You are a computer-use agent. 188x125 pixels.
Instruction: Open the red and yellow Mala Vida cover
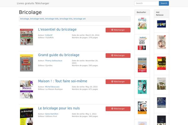[161, 63]
